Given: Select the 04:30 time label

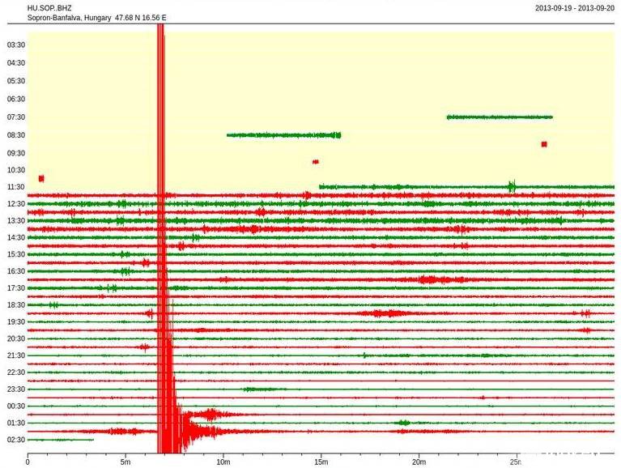Looking at the screenshot, I should [x=16, y=63].
